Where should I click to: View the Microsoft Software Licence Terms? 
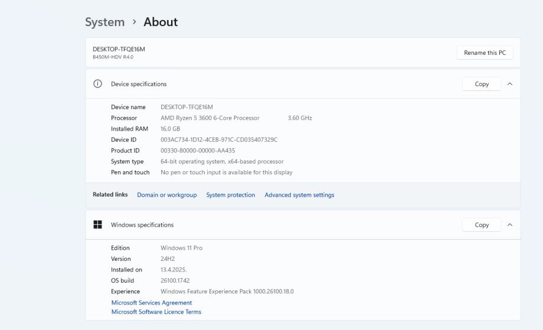coord(156,312)
